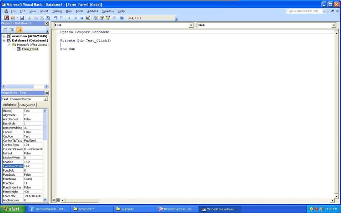The image size is (341, 213).
Task: Select the acwzmain (ACWZMAIN) project
Action: 30,36
